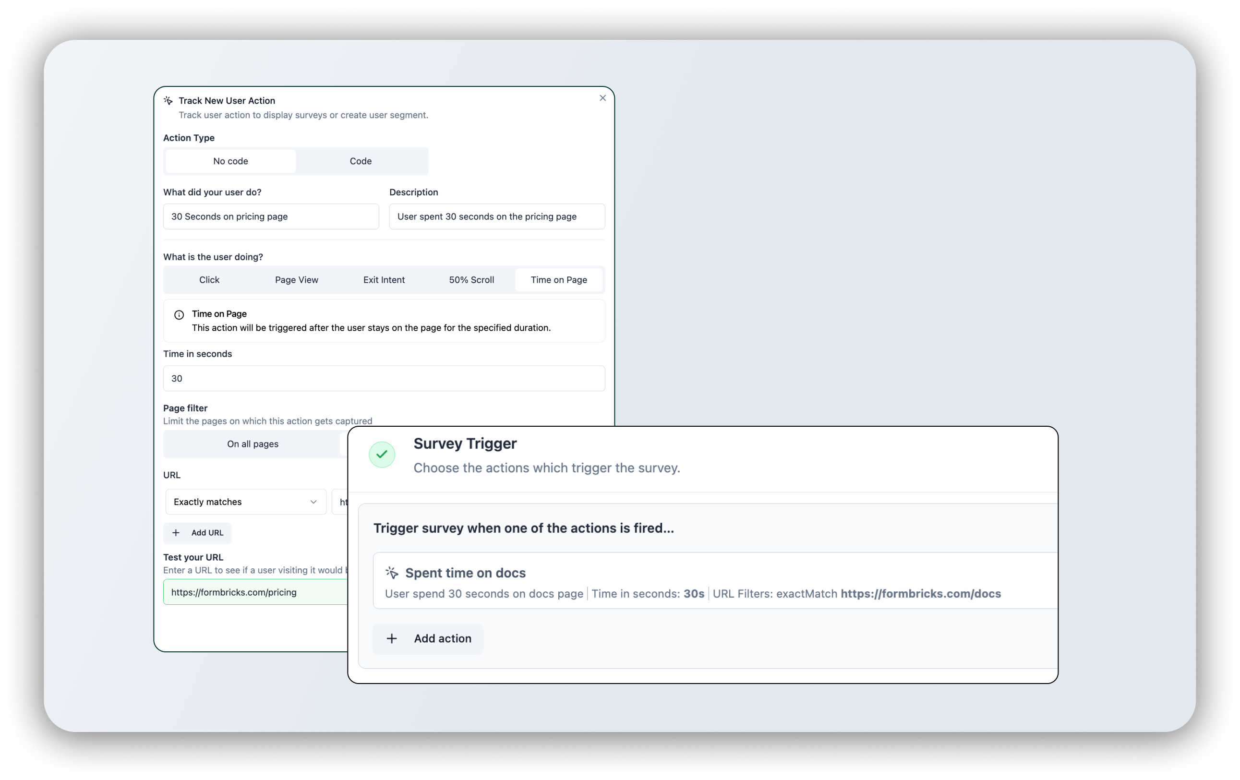Click the sparkle cursor icon beside dialog title

[168, 100]
